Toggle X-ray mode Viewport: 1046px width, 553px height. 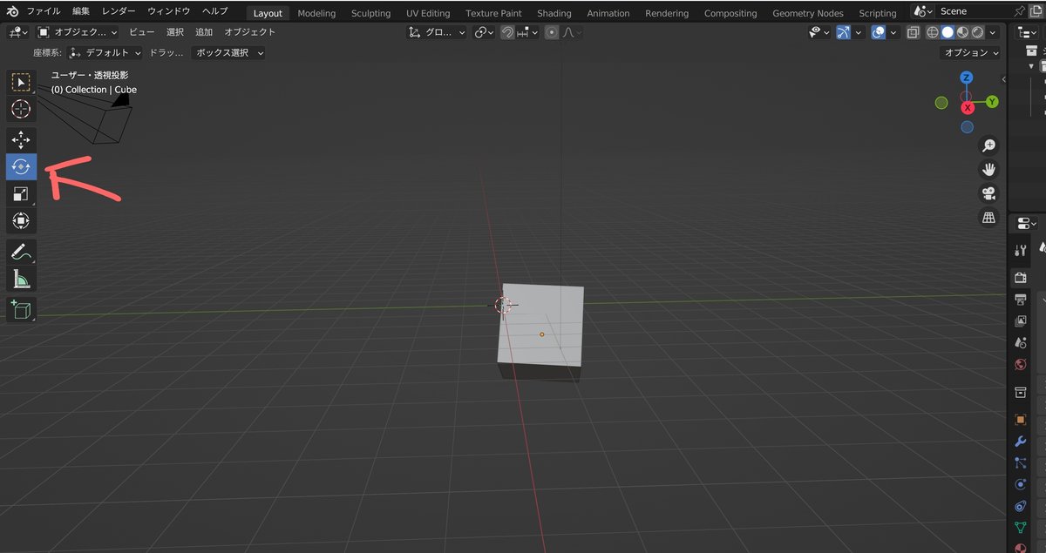(x=913, y=32)
